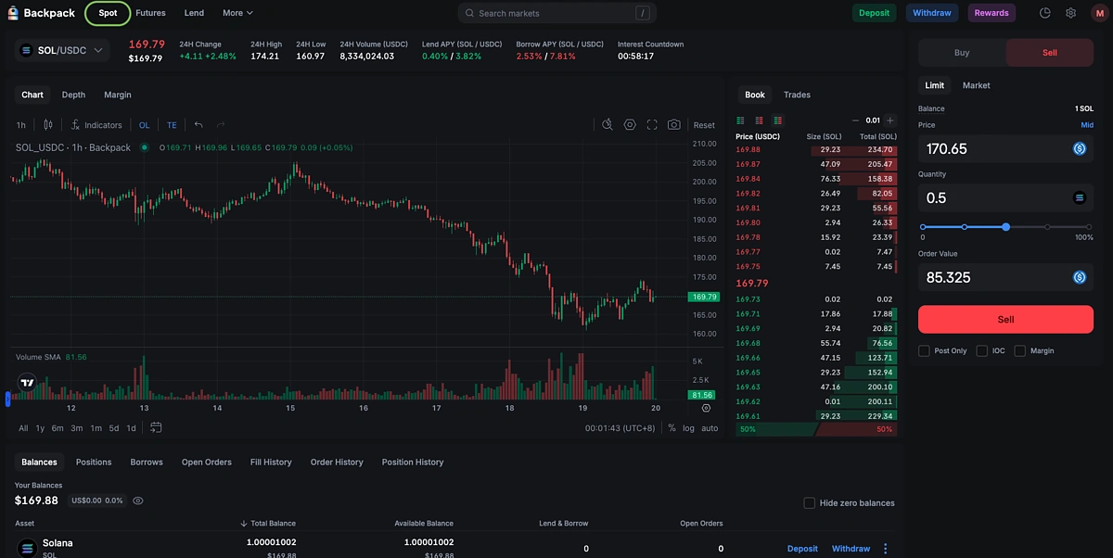Click USDC icon in Order Value field
Viewport: 1113px width, 558px height.
pyautogui.click(x=1080, y=277)
